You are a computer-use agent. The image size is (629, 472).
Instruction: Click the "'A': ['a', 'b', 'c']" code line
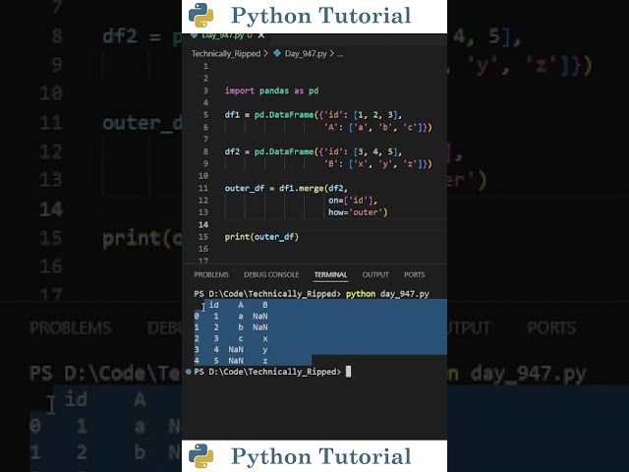click(x=377, y=127)
